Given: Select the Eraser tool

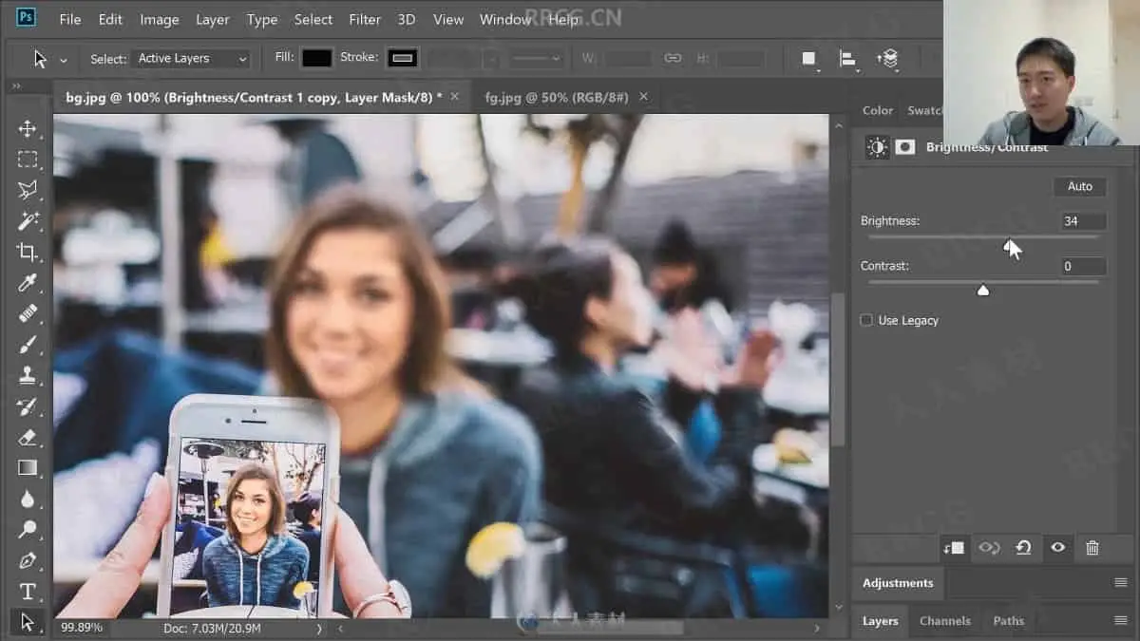Looking at the screenshot, I should pyautogui.click(x=28, y=437).
